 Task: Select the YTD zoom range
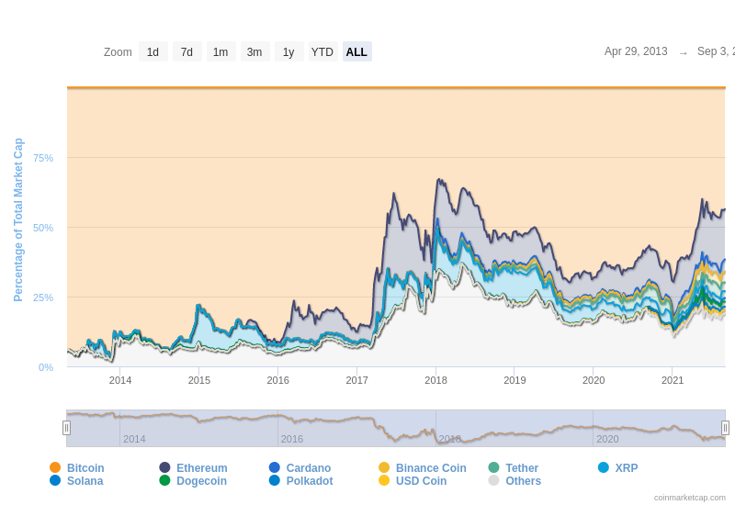(x=322, y=51)
